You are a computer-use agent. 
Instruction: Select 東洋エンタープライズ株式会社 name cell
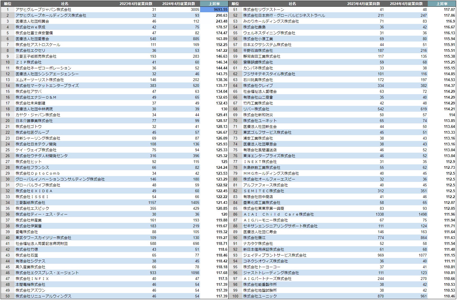[269, 156]
